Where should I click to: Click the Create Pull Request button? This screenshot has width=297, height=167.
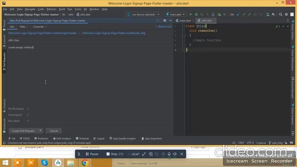tap(23, 131)
